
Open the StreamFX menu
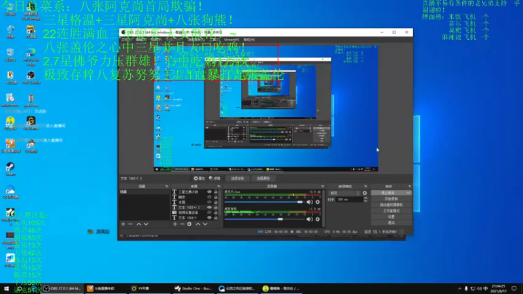tap(231, 40)
